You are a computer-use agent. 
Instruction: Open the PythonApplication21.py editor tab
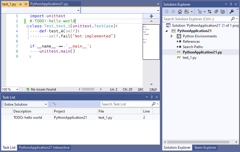(x=49, y=4)
